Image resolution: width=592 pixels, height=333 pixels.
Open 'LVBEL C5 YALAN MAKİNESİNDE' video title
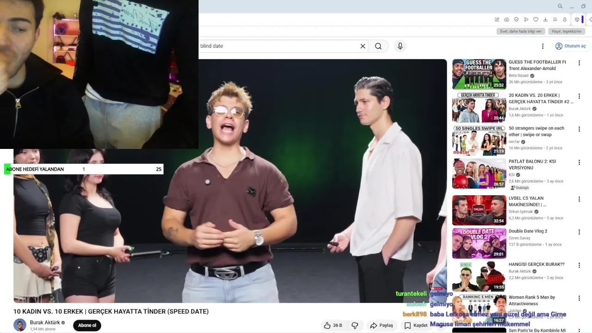click(x=527, y=201)
